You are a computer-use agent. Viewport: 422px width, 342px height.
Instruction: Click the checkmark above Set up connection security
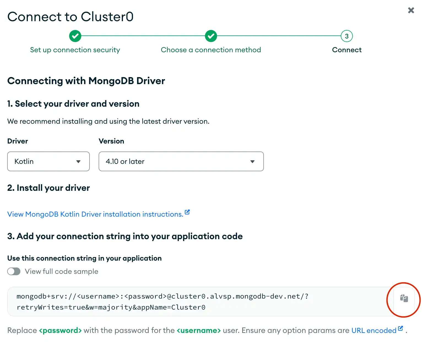(x=75, y=36)
